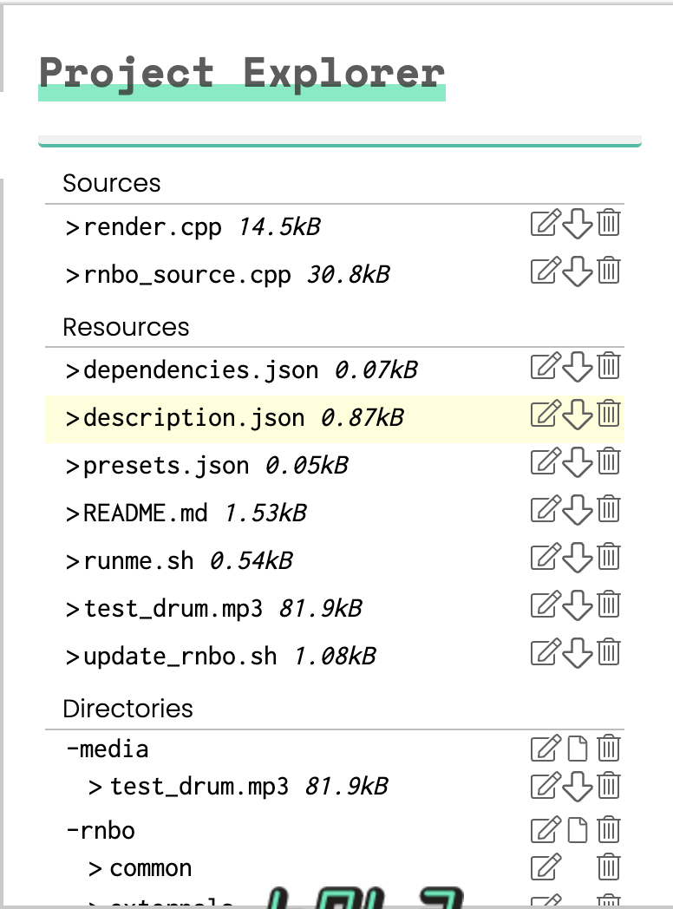Download dependencies.json file
This screenshot has width=673, height=909.
(578, 367)
